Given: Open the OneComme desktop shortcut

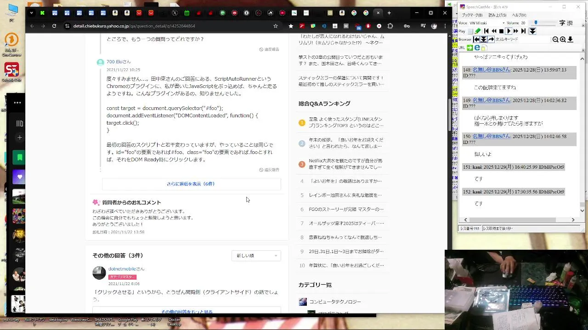Looking at the screenshot, I should coord(11,44).
